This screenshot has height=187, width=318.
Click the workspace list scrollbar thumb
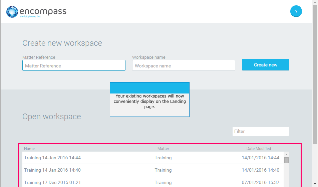pos(286,160)
